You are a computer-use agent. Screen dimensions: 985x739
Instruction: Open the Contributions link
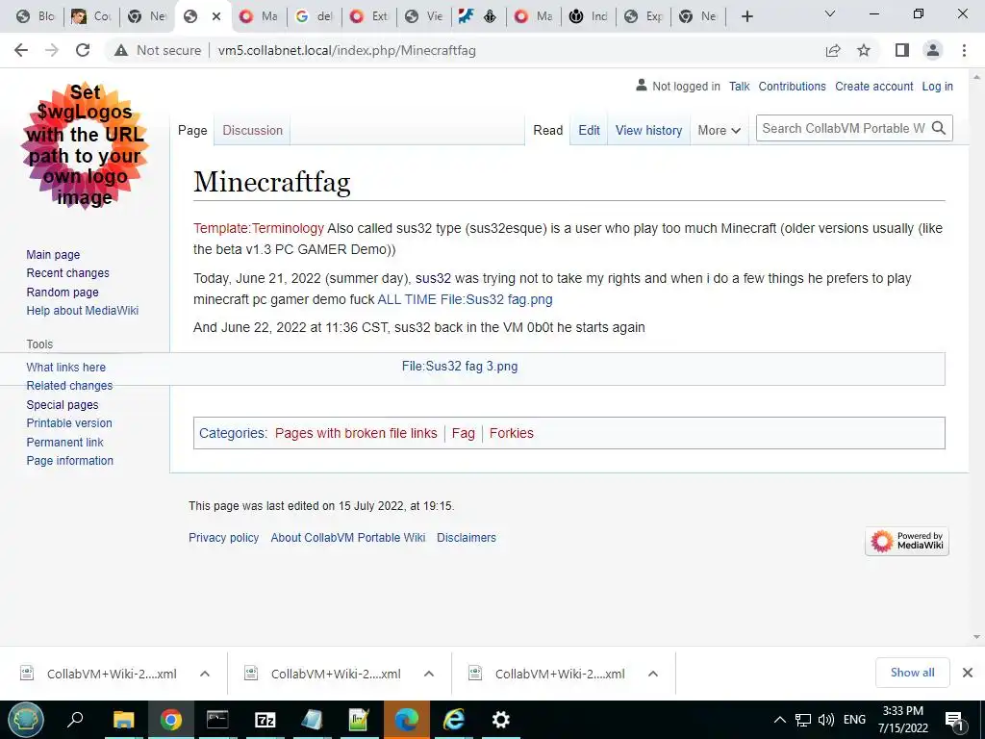tap(793, 86)
